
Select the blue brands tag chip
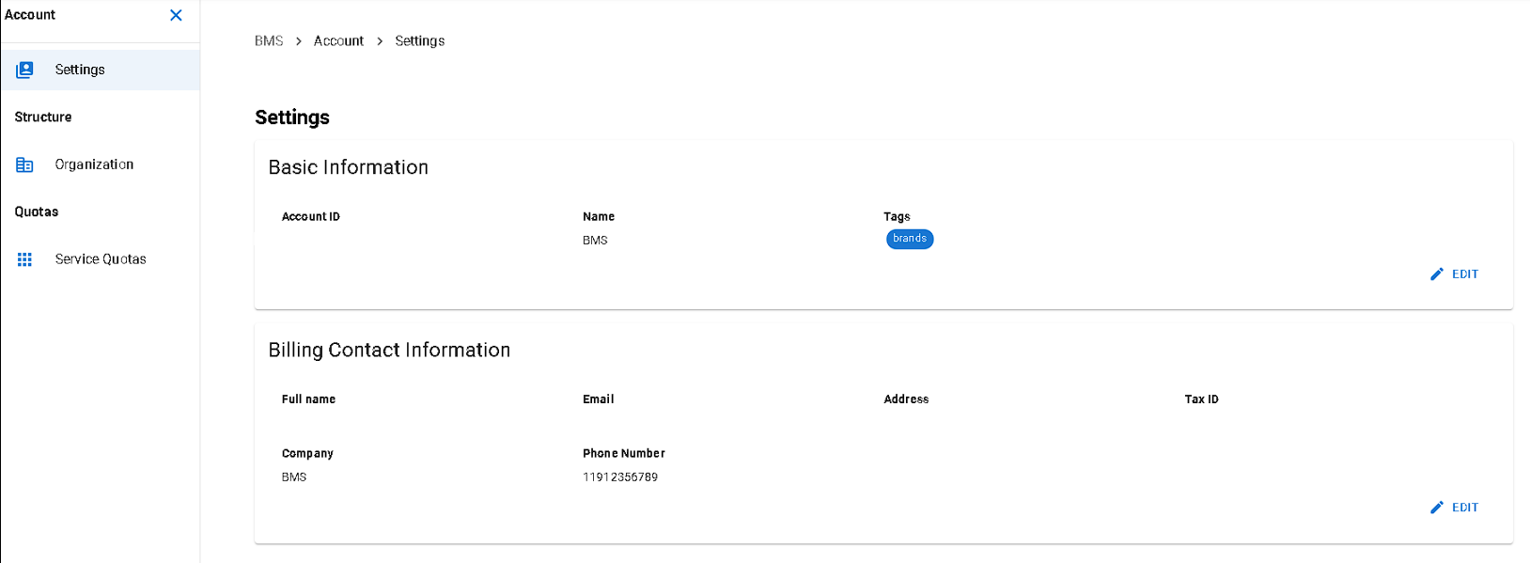(910, 239)
